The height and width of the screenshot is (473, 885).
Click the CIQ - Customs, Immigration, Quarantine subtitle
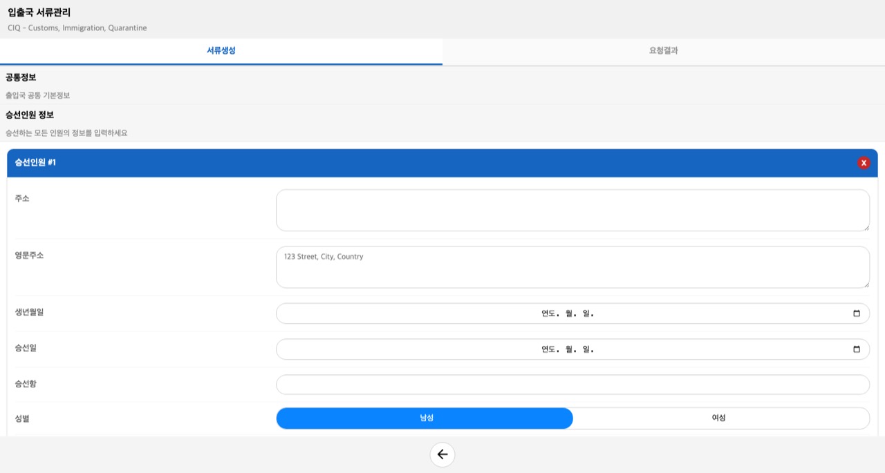click(x=77, y=28)
